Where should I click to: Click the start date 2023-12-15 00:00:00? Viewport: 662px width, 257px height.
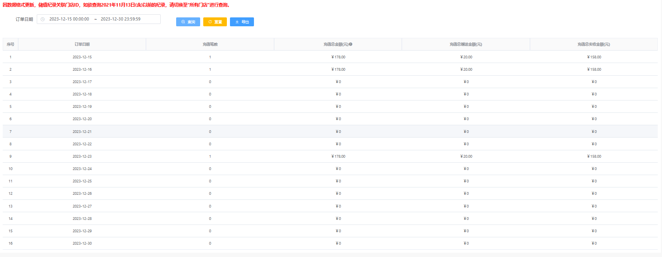coord(69,19)
